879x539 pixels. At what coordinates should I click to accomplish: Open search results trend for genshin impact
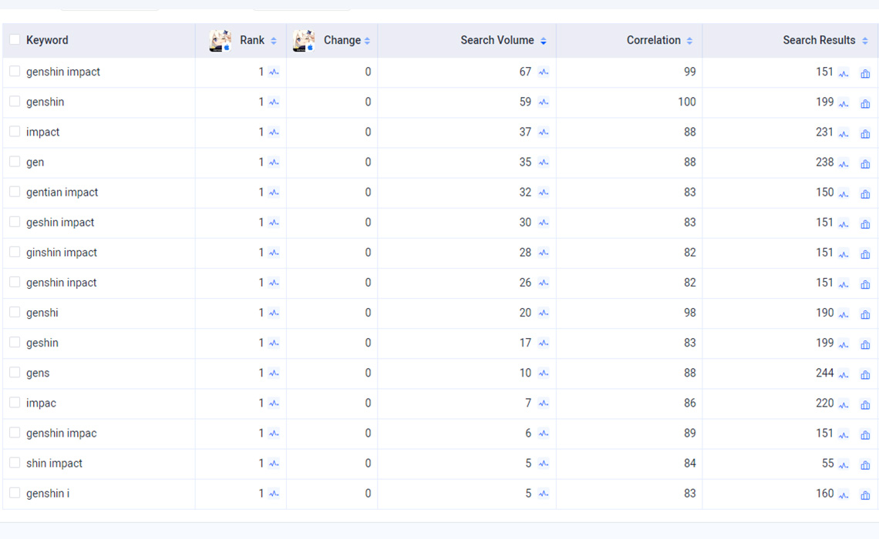[844, 73]
